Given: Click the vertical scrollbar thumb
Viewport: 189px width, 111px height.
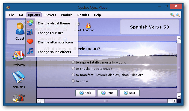Looking at the screenshot, I should pyautogui.click(x=179, y=68).
